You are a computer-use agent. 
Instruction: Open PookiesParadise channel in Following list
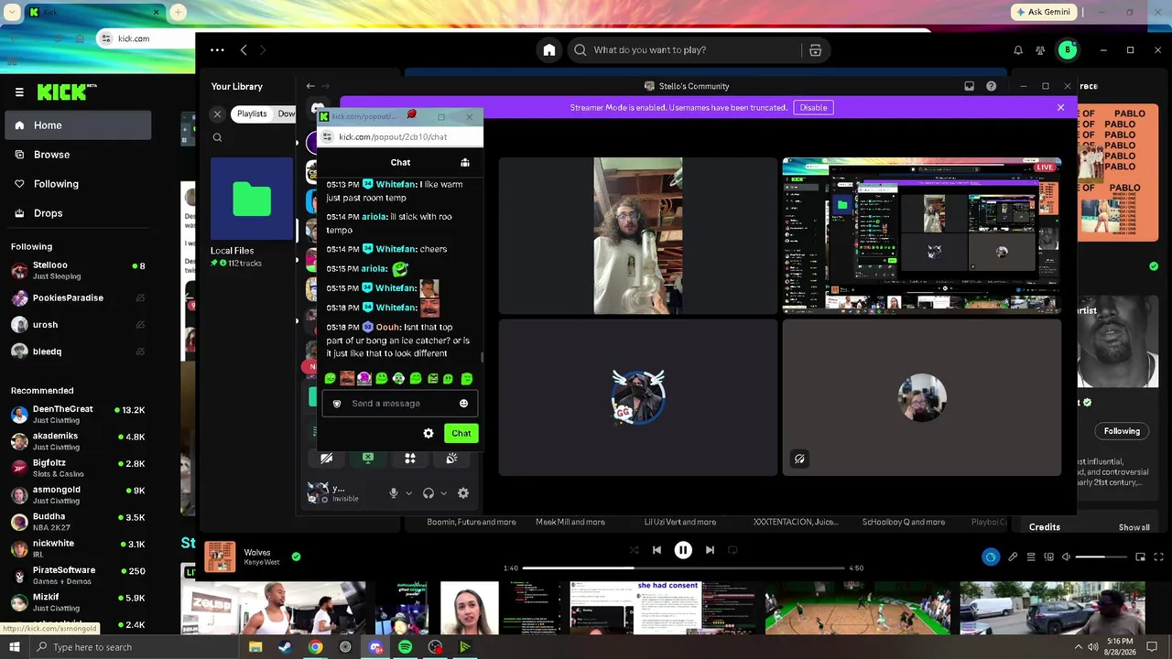[x=78, y=297]
